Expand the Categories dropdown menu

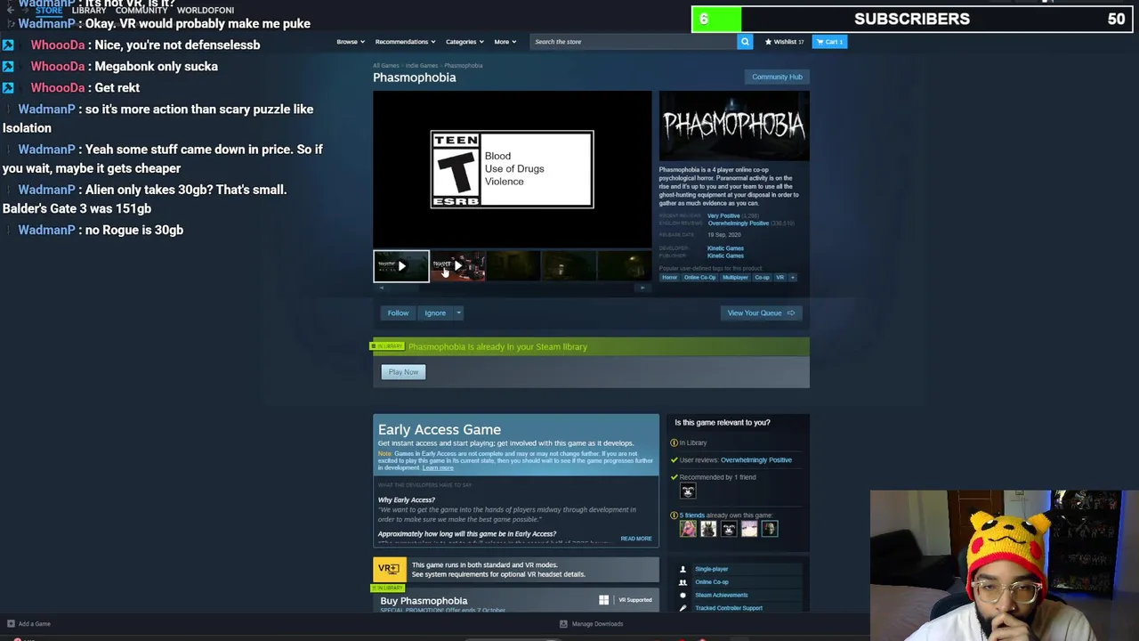[x=464, y=42]
